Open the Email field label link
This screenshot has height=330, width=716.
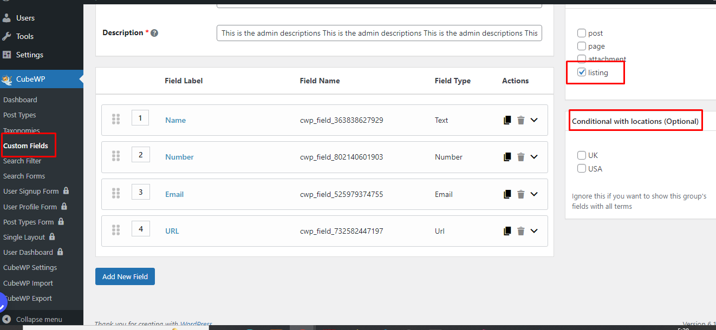pyautogui.click(x=174, y=194)
